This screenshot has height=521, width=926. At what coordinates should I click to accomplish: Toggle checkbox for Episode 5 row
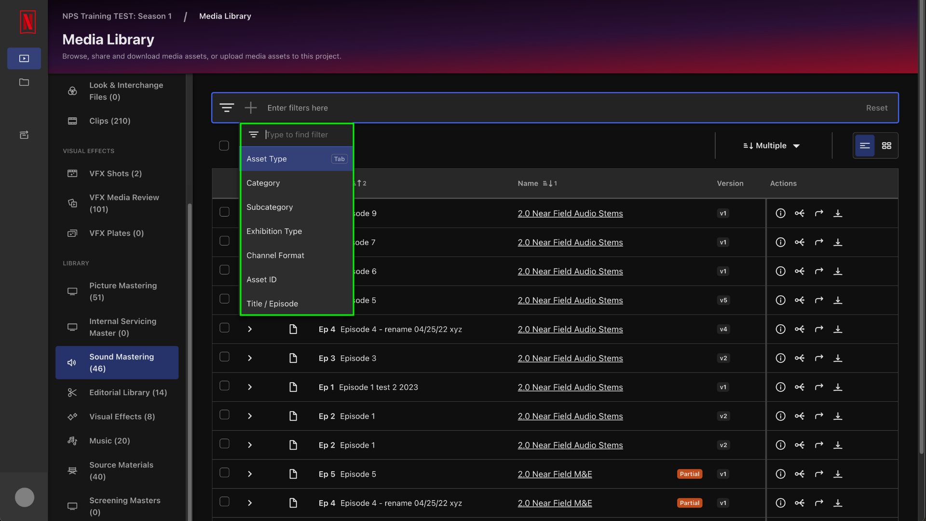point(224,474)
